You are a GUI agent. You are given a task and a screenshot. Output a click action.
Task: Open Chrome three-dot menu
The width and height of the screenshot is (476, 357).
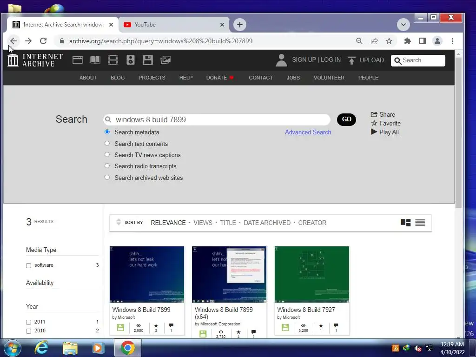pos(452,41)
